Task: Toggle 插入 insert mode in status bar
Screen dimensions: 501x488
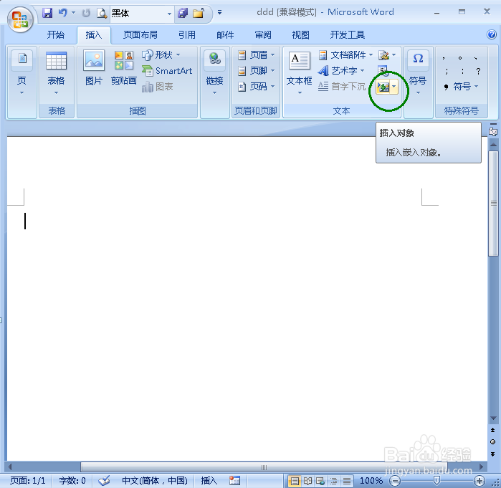Action: (x=209, y=481)
